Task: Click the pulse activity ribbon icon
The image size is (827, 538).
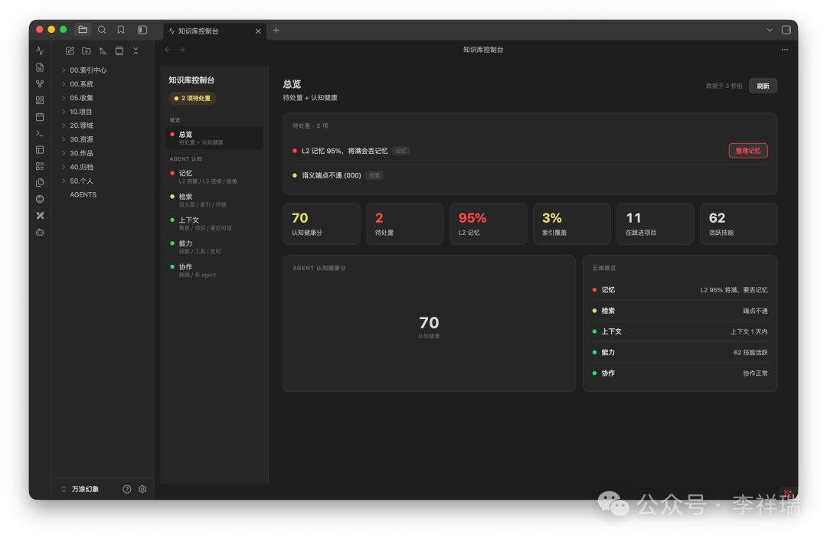Action: tap(40, 51)
